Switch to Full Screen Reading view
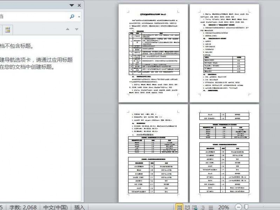The height and width of the screenshot is (210, 280). pos(187,207)
